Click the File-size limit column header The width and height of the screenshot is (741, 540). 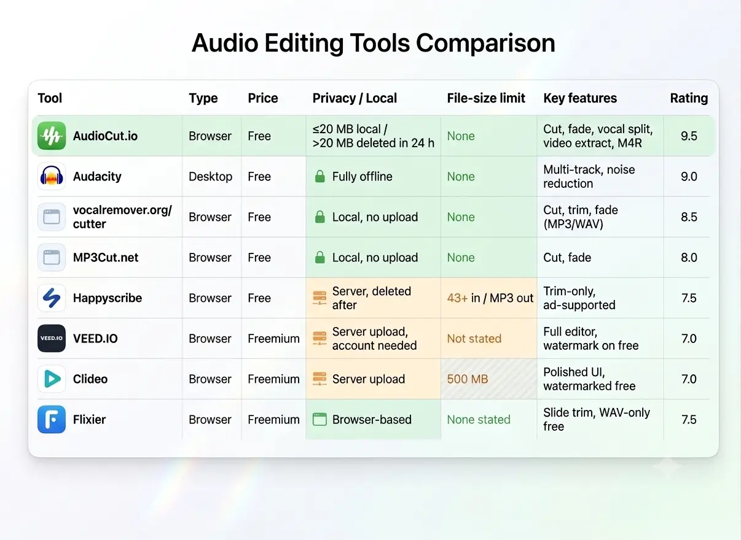coord(486,98)
